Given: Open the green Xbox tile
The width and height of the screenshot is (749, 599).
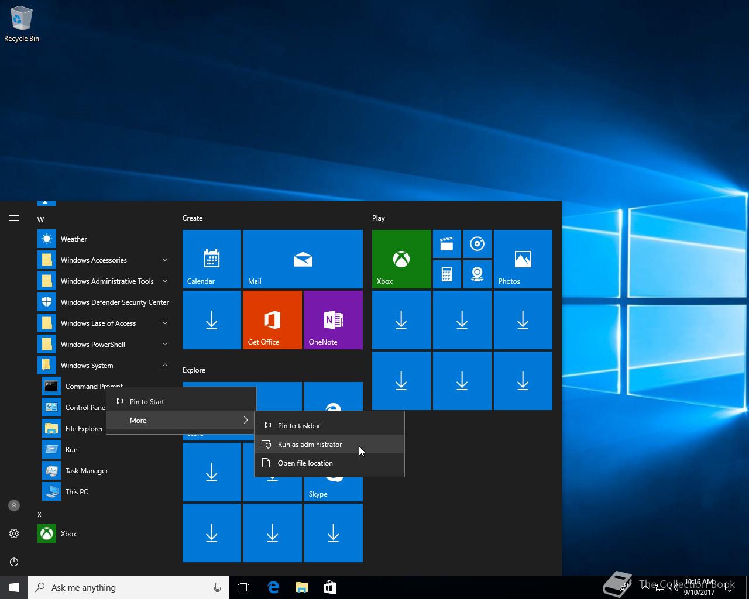Looking at the screenshot, I should (401, 259).
